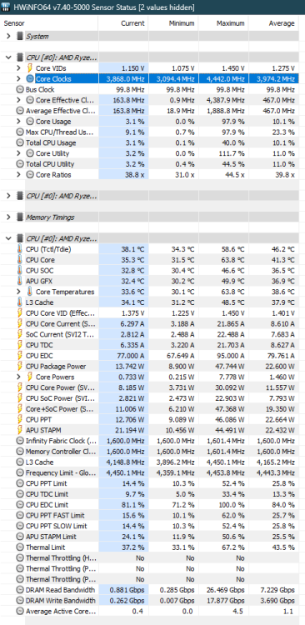
Task: Select the Total CPU Usage row label
Action: point(51,142)
